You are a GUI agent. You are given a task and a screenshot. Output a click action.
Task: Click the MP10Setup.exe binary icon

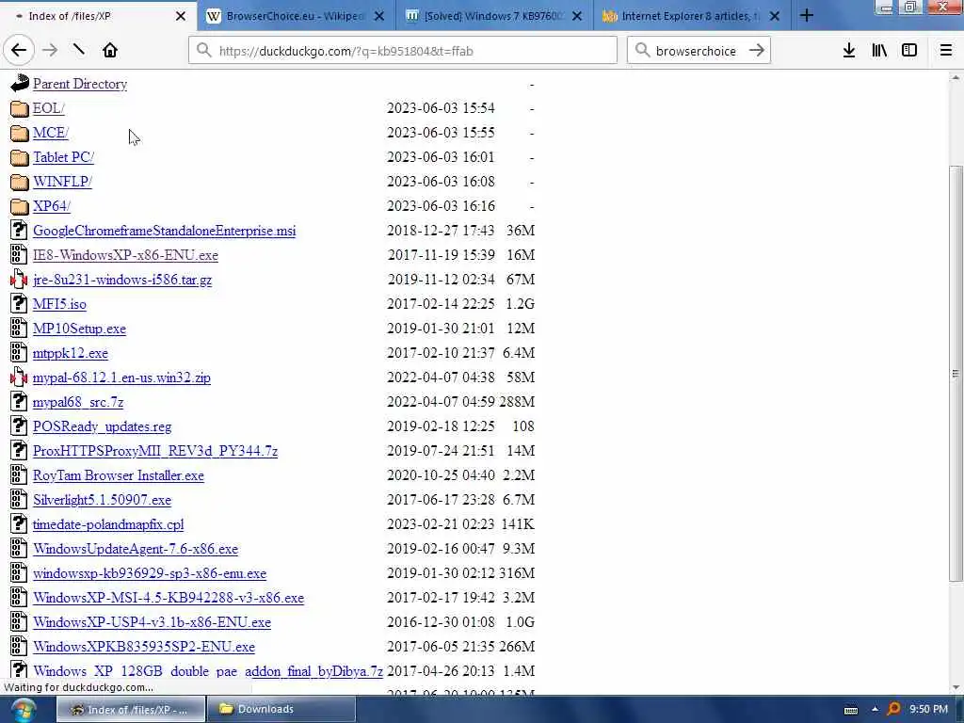[19, 329]
